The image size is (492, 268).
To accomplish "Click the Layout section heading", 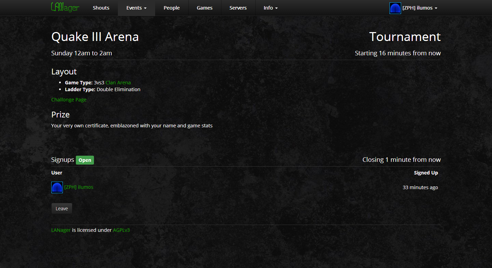I will tap(64, 72).
